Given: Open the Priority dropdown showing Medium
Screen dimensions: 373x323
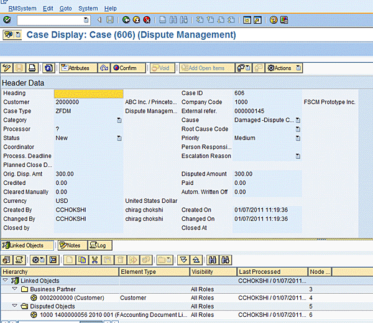Looking at the screenshot, I should click(298, 138).
